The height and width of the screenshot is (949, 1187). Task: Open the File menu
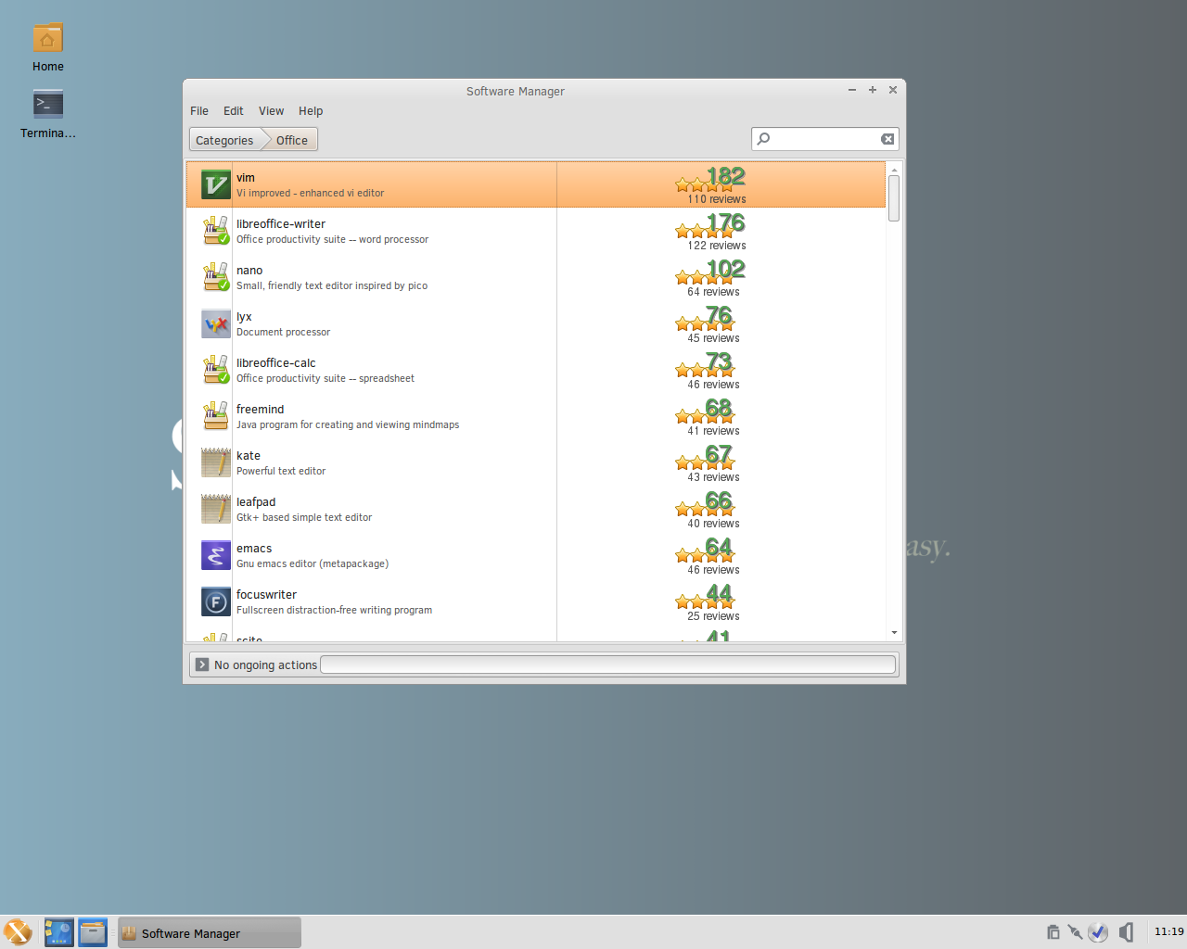(x=199, y=111)
